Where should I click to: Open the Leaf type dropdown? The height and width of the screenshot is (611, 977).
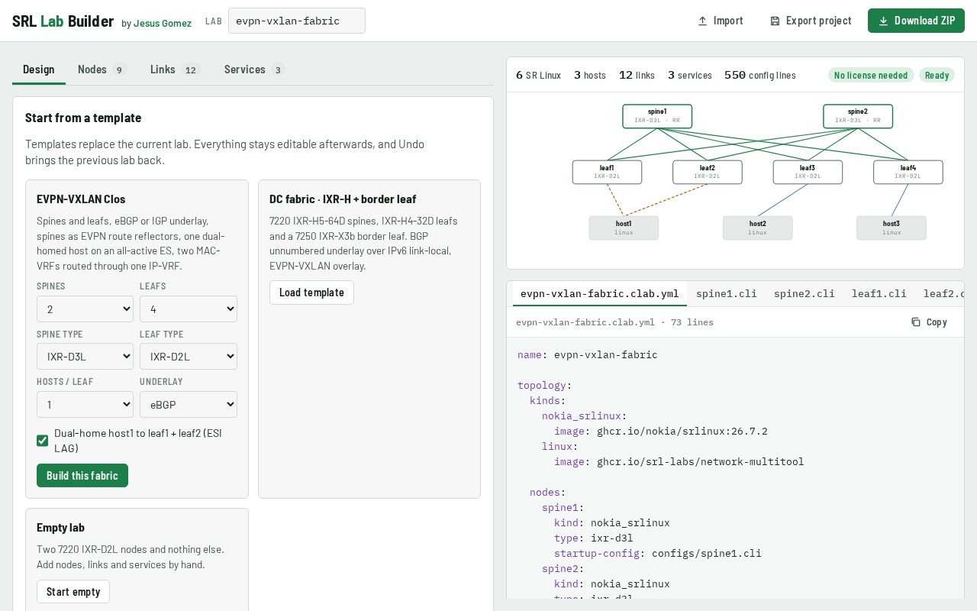pyautogui.click(x=189, y=357)
